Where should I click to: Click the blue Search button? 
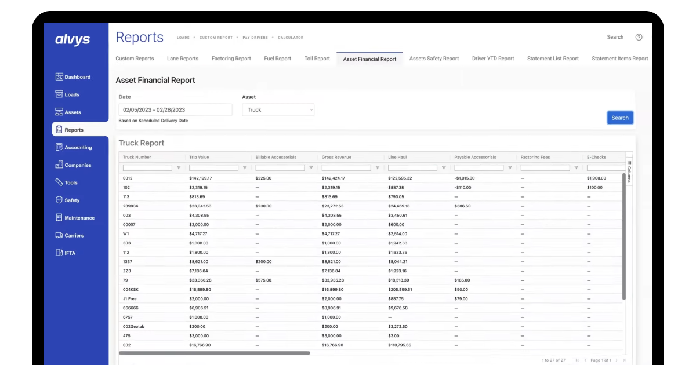coord(620,118)
